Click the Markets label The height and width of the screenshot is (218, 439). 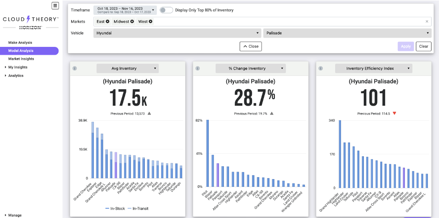point(78,22)
